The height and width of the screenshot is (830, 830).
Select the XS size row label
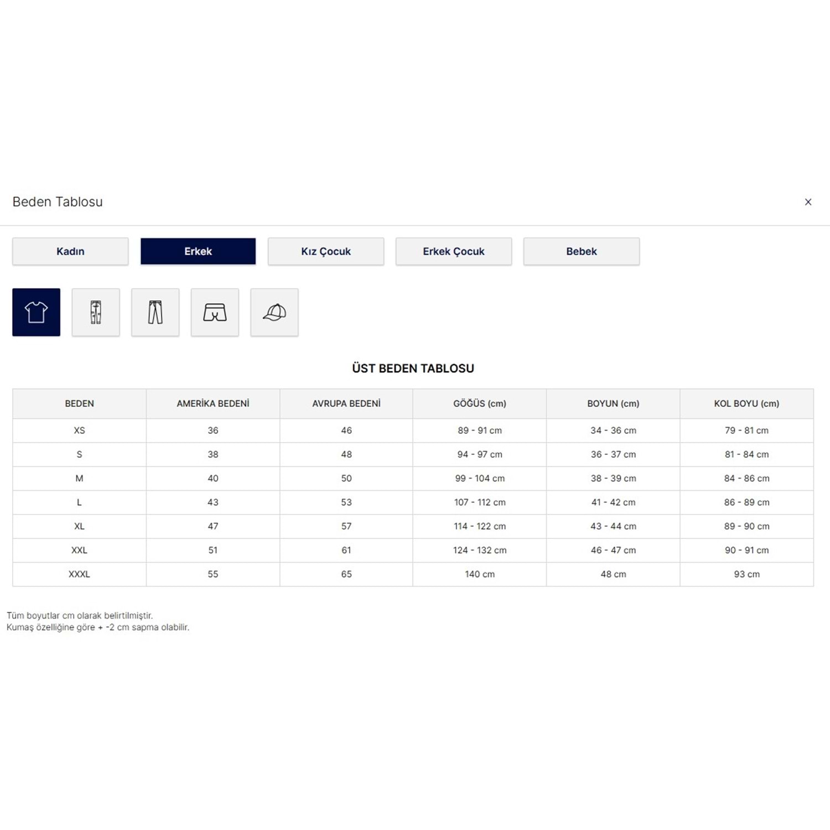pyautogui.click(x=79, y=430)
